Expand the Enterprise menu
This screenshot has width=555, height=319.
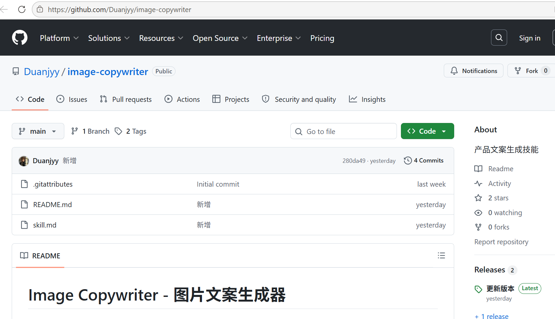click(279, 38)
